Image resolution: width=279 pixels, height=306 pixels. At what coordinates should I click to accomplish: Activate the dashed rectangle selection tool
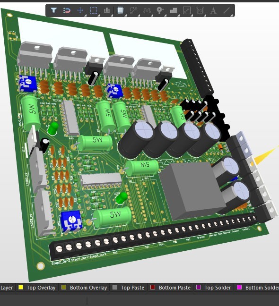coord(94,10)
